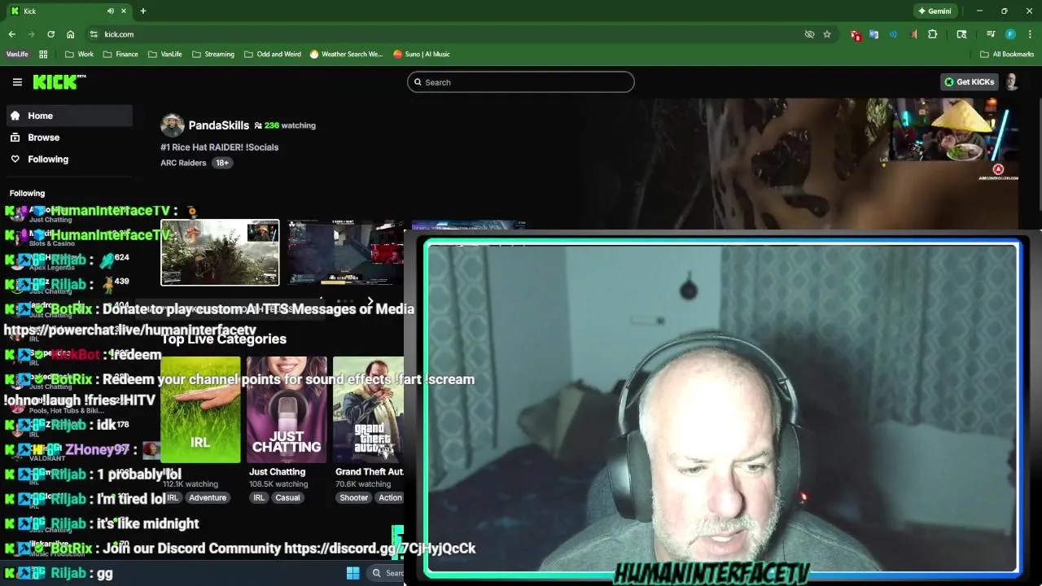Click the red speaker extension icon
Image resolution: width=1042 pixels, height=586 pixels.
tap(913, 34)
